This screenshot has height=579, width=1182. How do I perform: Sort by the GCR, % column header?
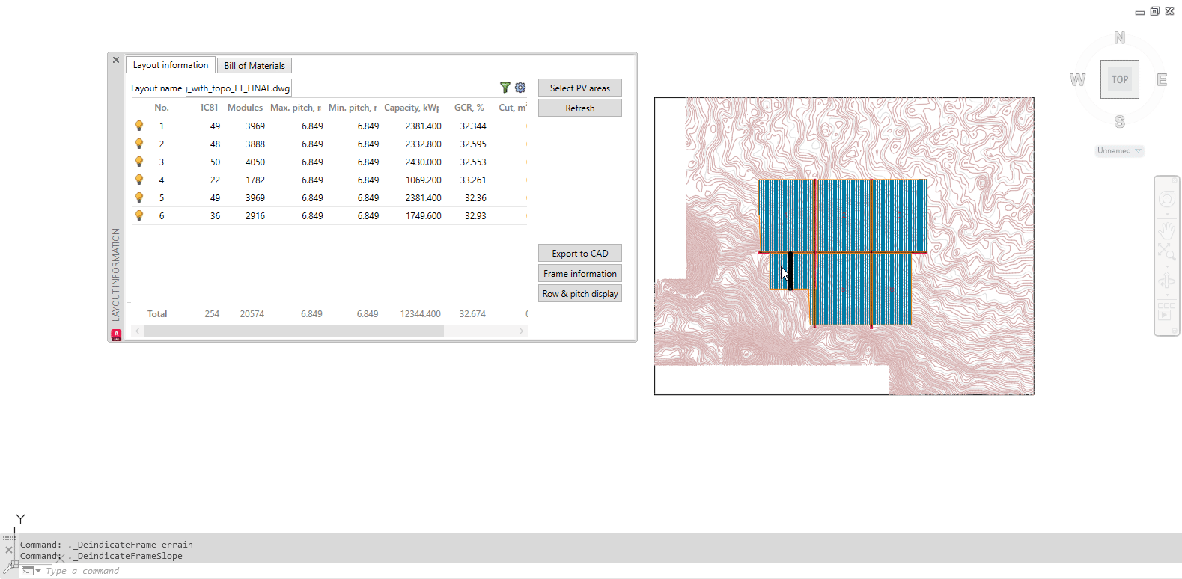pos(469,108)
